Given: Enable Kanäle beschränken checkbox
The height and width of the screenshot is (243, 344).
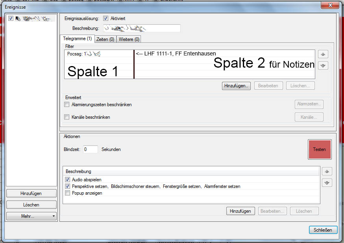Looking at the screenshot, I should point(67,117).
